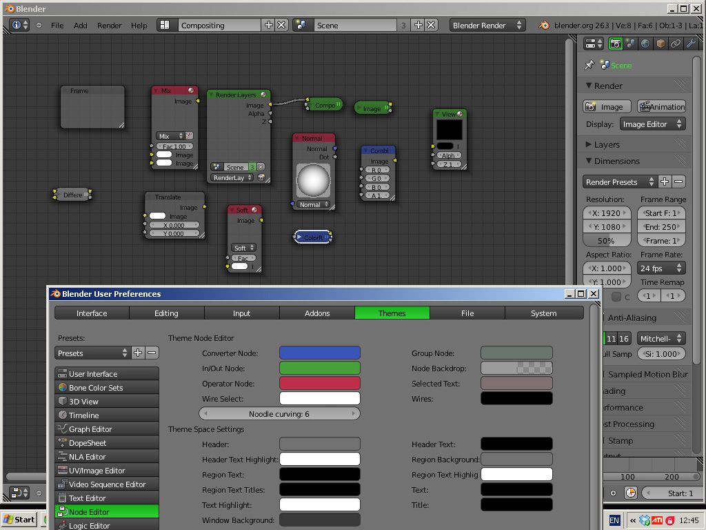Image resolution: width=706 pixels, height=530 pixels.
Task: Open the Mitchell anti-aliasing filter dropdown
Action: tap(661, 338)
